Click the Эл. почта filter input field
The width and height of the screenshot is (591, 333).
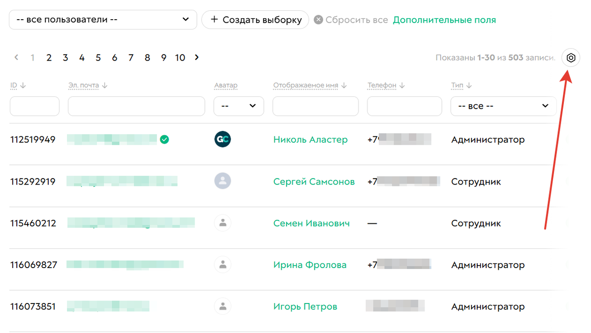(x=136, y=106)
